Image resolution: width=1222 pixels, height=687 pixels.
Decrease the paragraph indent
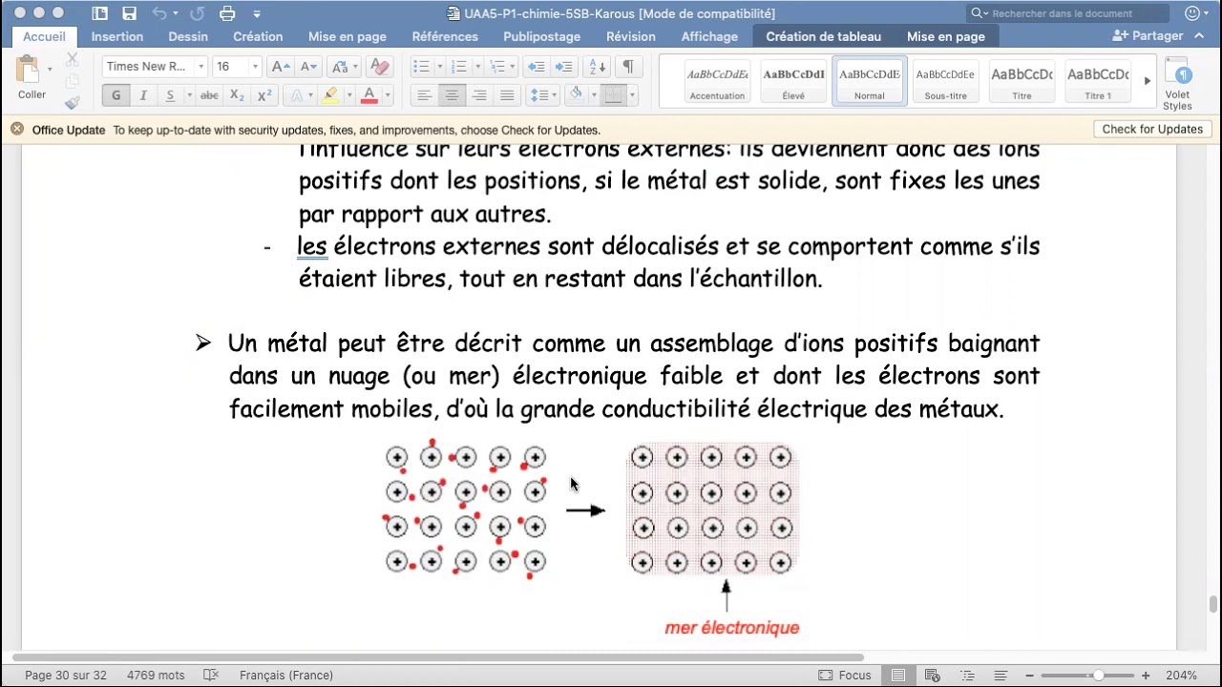click(537, 67)
